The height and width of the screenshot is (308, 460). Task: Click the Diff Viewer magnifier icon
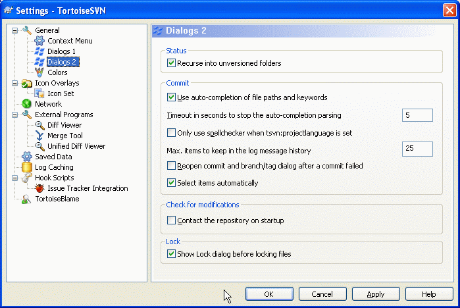coord(39,125)
